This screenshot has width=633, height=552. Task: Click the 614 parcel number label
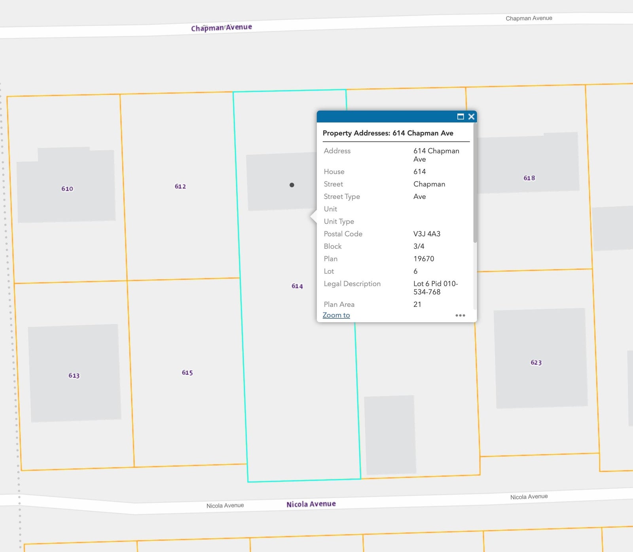pyautogui.click(x=297, y=286)
